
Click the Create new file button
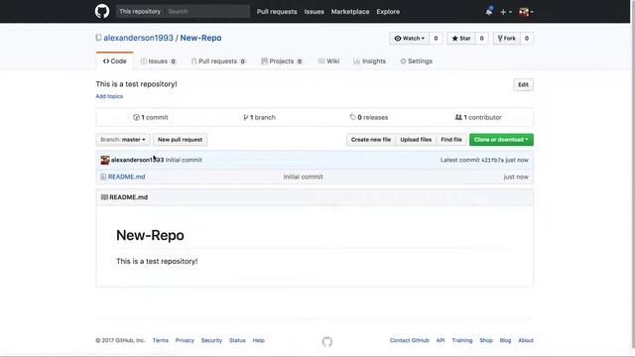click(x=371, y=140)
